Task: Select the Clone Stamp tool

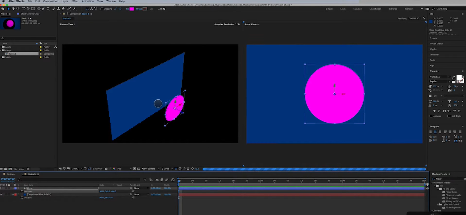Action: (58, 8)
